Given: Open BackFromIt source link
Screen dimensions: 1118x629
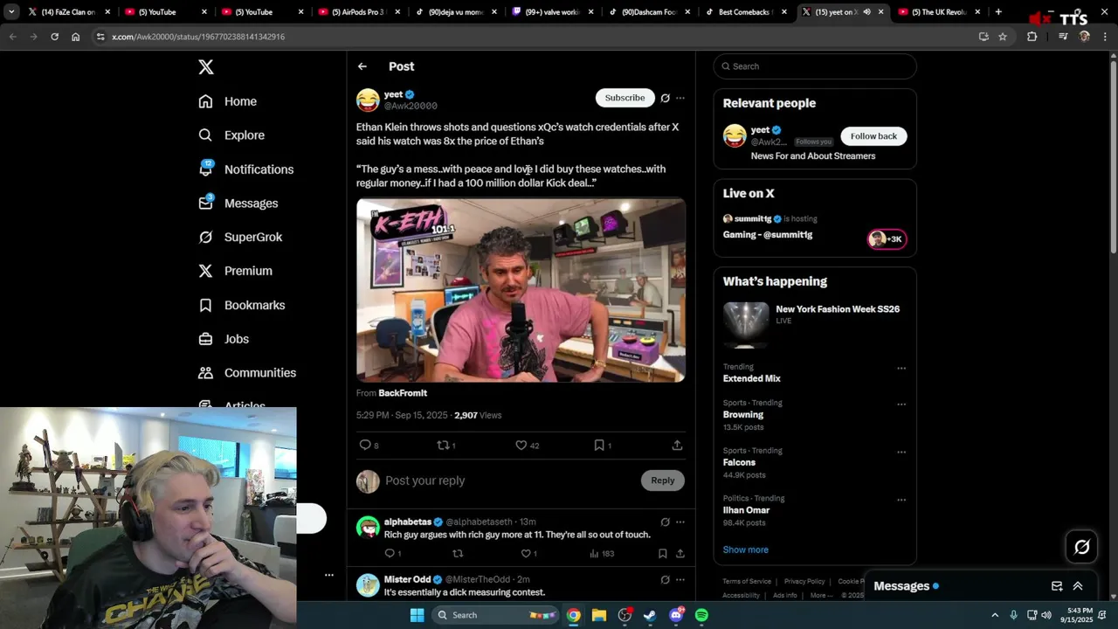Looking at the screenshot, I should pos(403,393).
